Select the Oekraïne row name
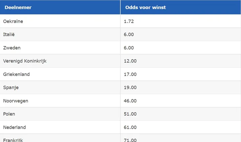 click(x=13, y=21)
